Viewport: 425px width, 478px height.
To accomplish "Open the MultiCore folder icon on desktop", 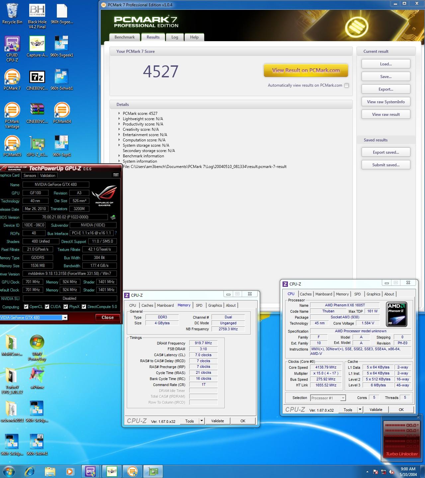I will click(12, 345).
